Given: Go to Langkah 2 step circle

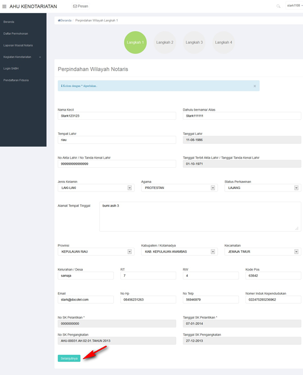Looking at the screenshot, I should (x=165, y=42).
